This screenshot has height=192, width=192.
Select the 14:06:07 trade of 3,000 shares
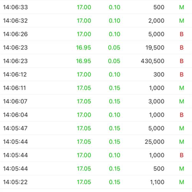pyautogui.click(x=96, y=101)
